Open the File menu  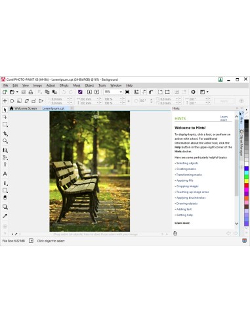click(6, 85)
